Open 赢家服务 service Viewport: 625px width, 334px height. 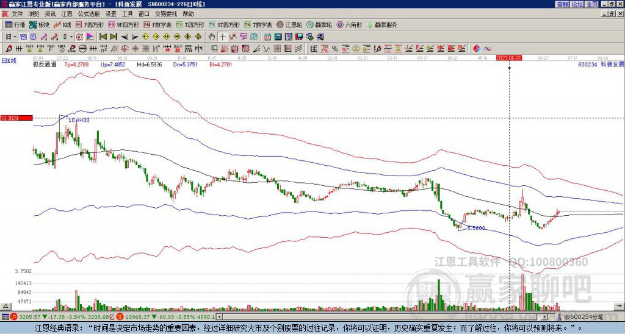pos(382,24)
